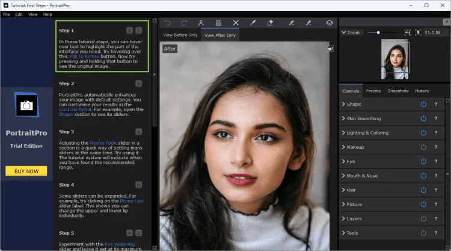Expand the Lighting & Coloring section
Image resolution: width=451 pixels, height=251 pixels.
pyautogui.click(x=367, y=133)
